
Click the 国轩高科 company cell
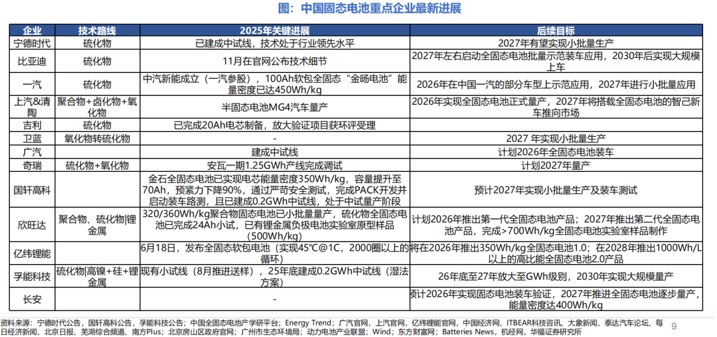(32, 190)
